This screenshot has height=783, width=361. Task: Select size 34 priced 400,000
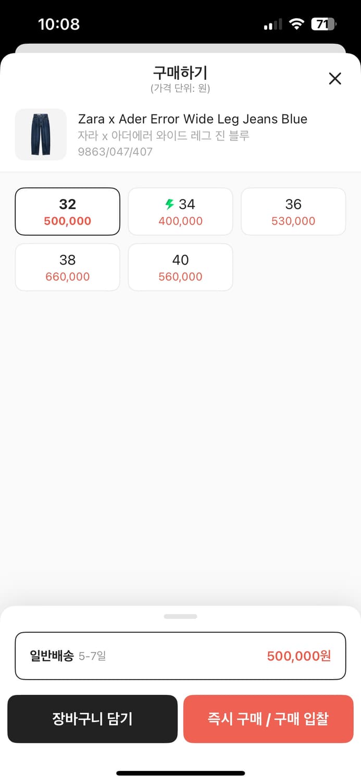(180, 211)
